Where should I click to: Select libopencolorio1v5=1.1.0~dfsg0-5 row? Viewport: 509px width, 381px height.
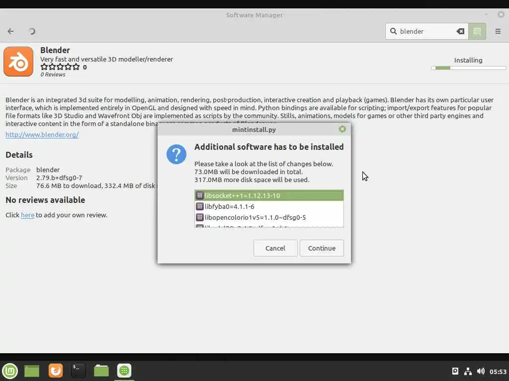click(269, 217)
